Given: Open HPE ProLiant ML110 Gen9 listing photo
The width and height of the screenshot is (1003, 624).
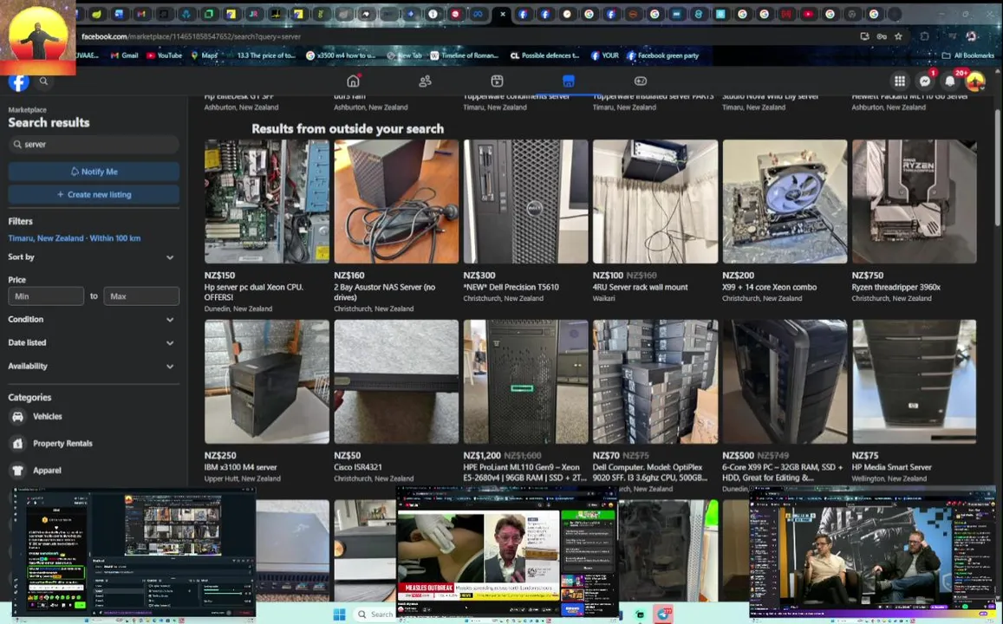Looking at the screenshot, I should (525, 381).
